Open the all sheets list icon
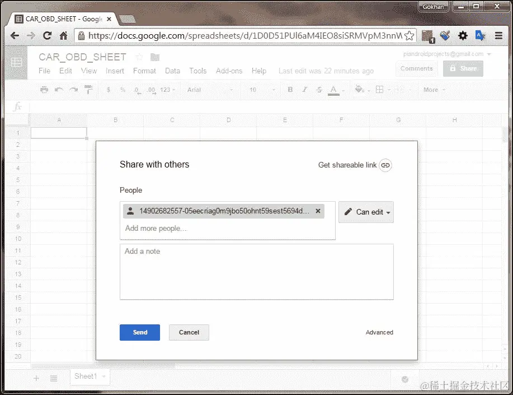Screen dimensions: 513x395 (54, 378)
